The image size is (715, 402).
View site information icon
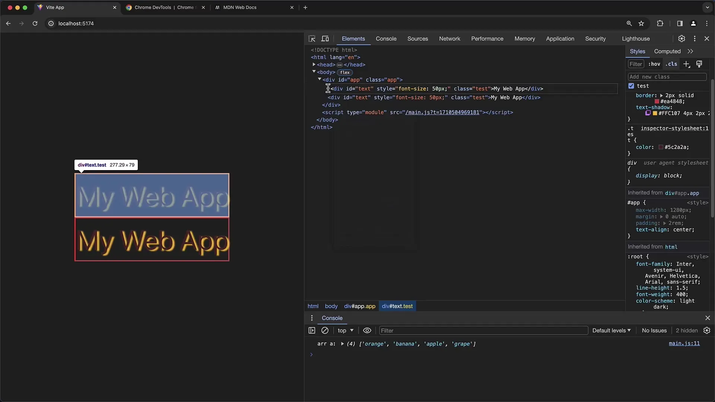point(51,23)
